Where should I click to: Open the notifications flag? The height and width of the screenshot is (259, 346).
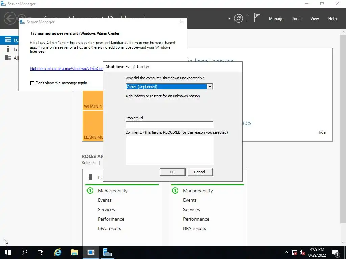[257, 18]
